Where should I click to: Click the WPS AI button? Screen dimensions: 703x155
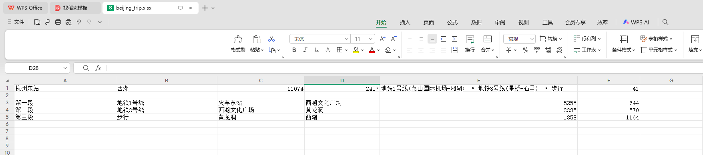coord(636,22)
